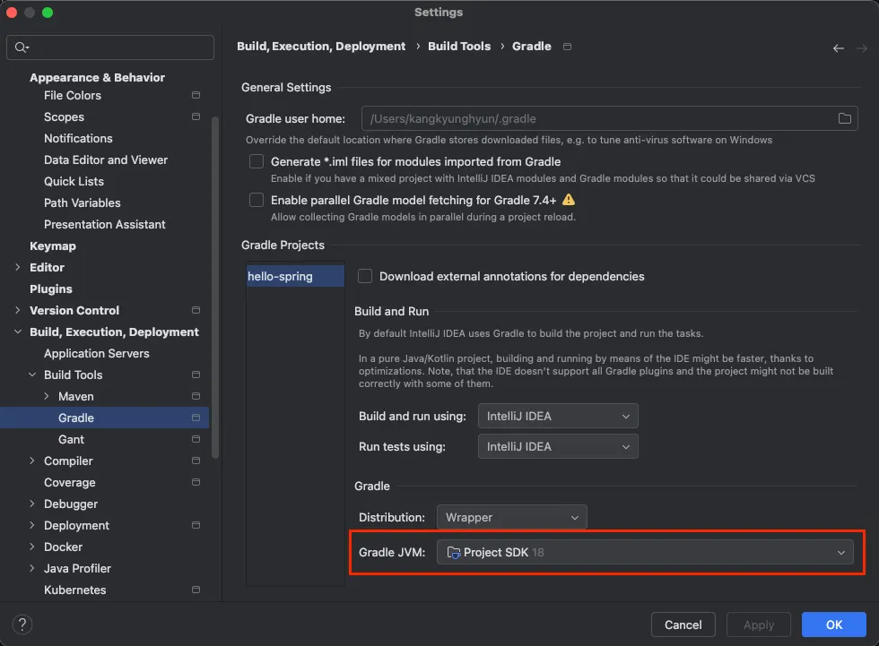Open the Build and run using dropdown
The height and width of the screenshot is (646, 879).
point(558,416)
